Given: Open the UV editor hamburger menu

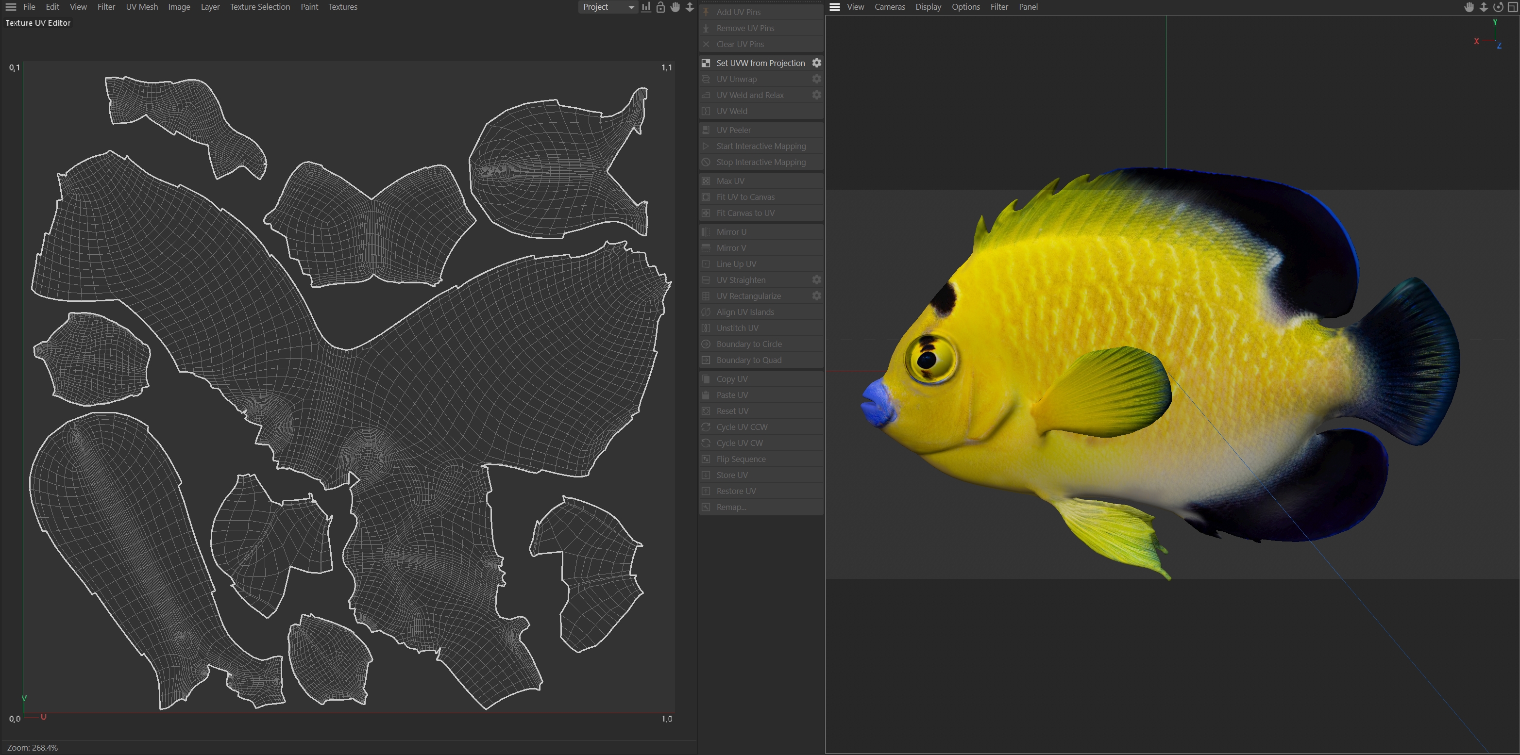Looking at the screenshot, I should [11, 7].
